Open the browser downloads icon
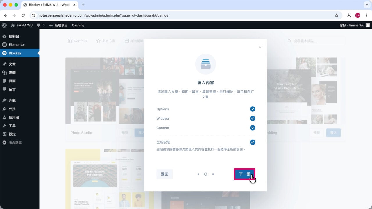Viewport: 372px width, 209px height. click(349, 15)
